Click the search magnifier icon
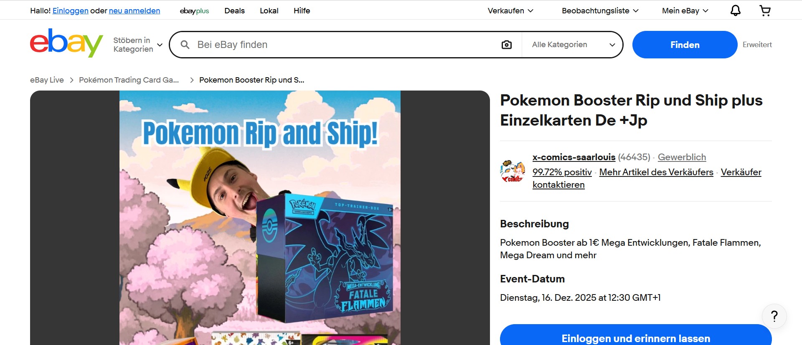802x345 pixels. tap(185, 45)
